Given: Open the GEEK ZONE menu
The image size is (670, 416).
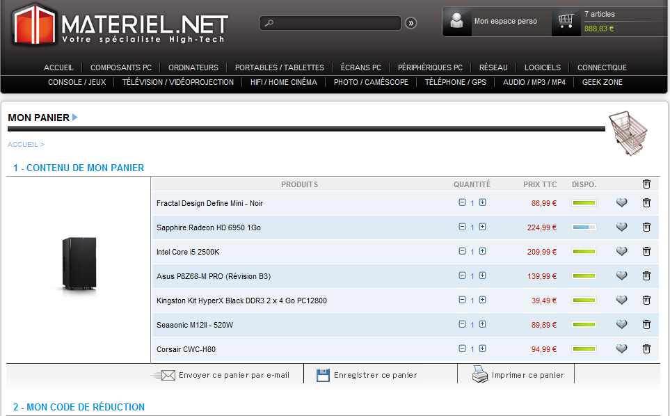Looking at the screenshot, I should (x=603, y=82).
